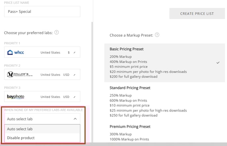Collapse the Auto select lab dropdown chevron
This screenshot has height=146, width=227.
(x=75, y=119)
